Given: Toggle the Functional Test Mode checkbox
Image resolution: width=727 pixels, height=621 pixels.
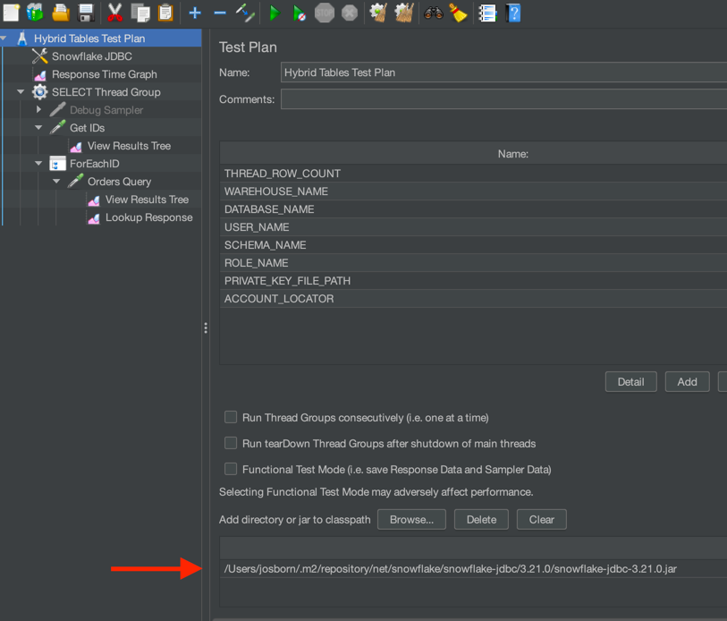Looking at the screenshot, I should [231, 469].
